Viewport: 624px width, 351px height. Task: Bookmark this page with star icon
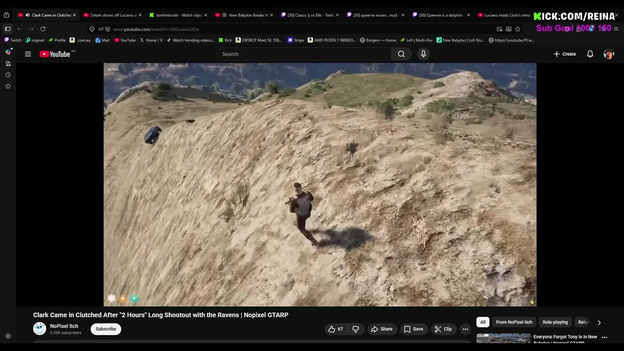pos(518,29)
